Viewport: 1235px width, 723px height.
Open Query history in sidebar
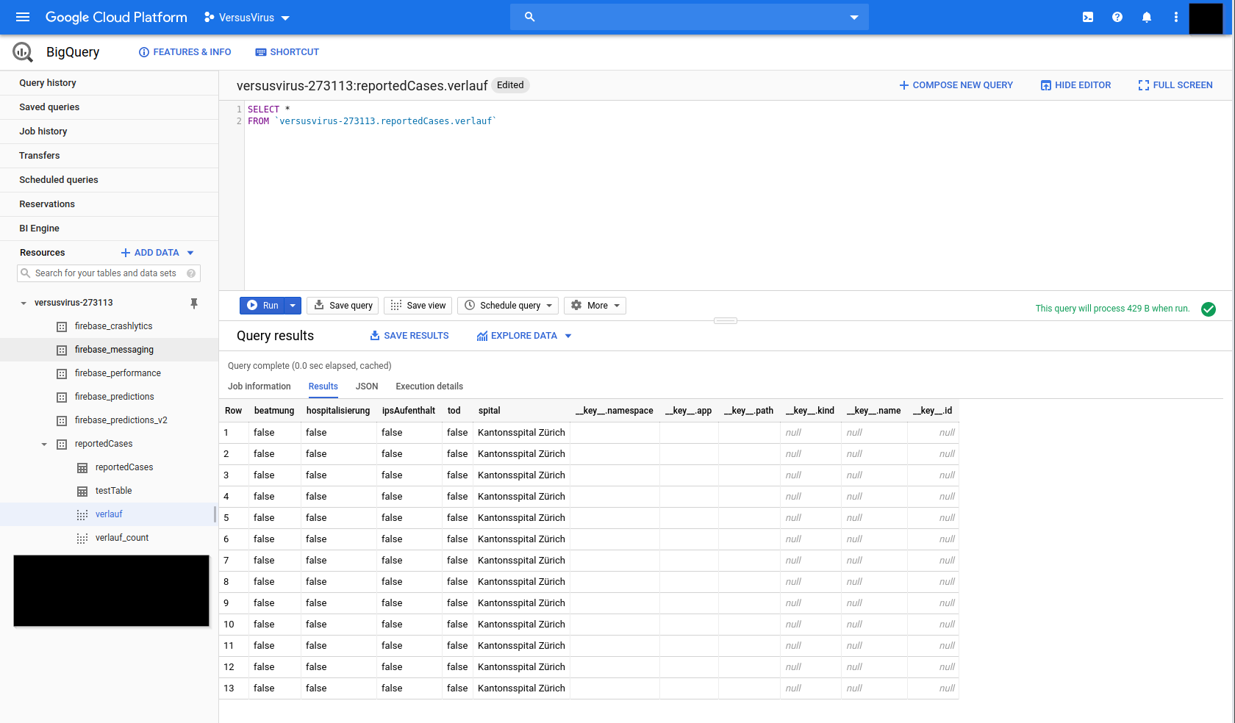tap(109, 83)
